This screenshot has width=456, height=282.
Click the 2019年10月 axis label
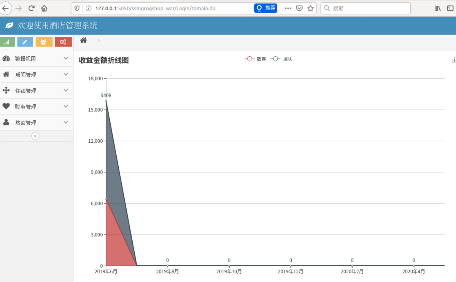229,272
